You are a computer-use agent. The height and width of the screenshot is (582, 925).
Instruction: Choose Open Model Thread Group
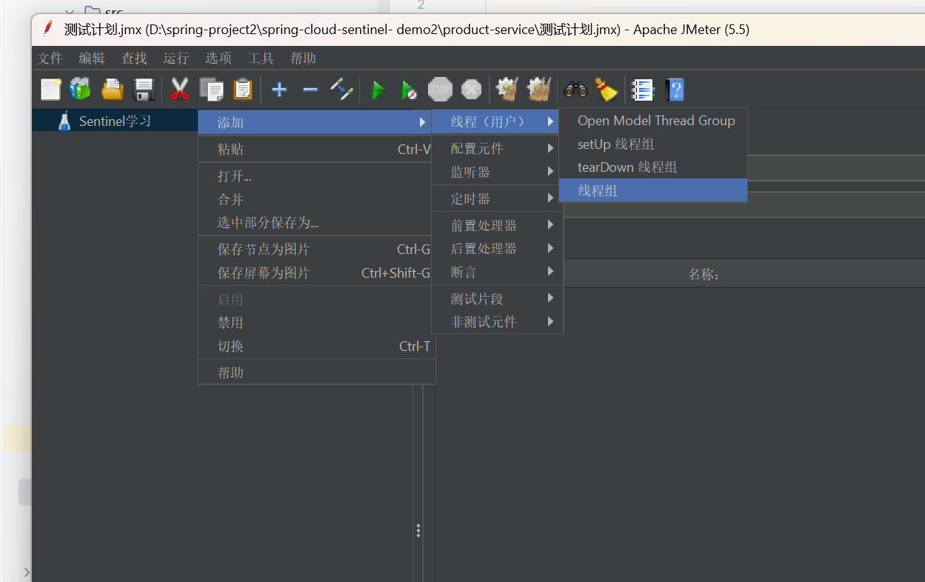(x=653, y=121)
